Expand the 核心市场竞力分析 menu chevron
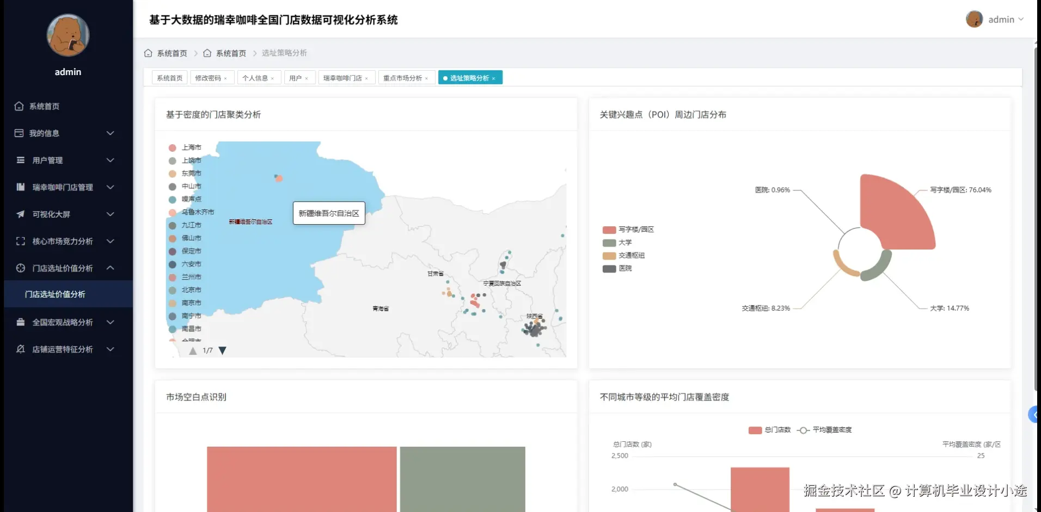The height and width of the screenshot is (512, 1041). click(x=111, y=241)
